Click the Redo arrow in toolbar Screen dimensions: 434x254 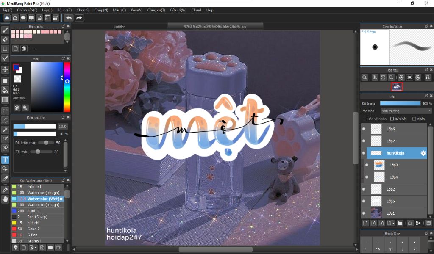click(x=79, y=18)
